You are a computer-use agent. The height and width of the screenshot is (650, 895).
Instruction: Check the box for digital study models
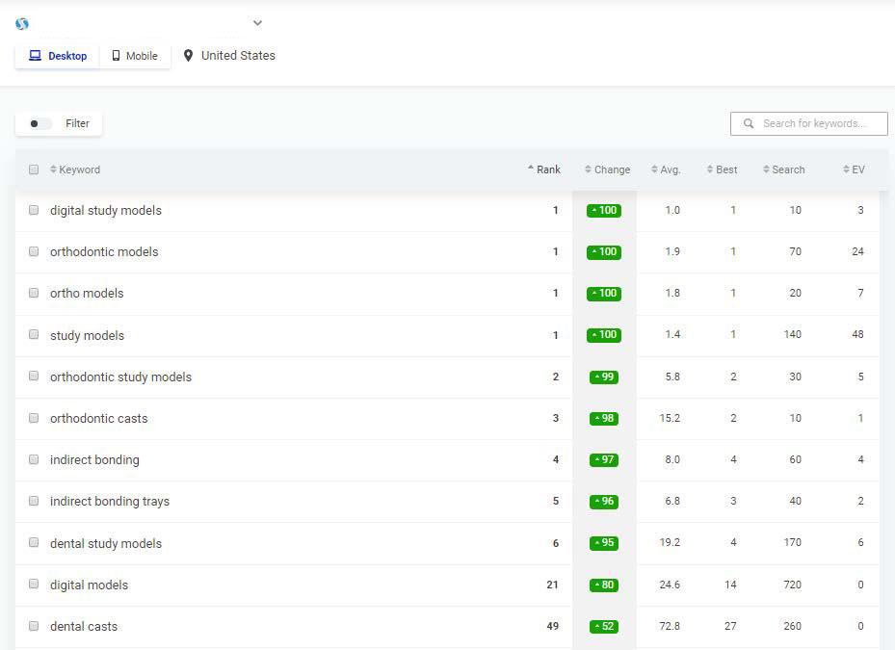tap(34, 210)
